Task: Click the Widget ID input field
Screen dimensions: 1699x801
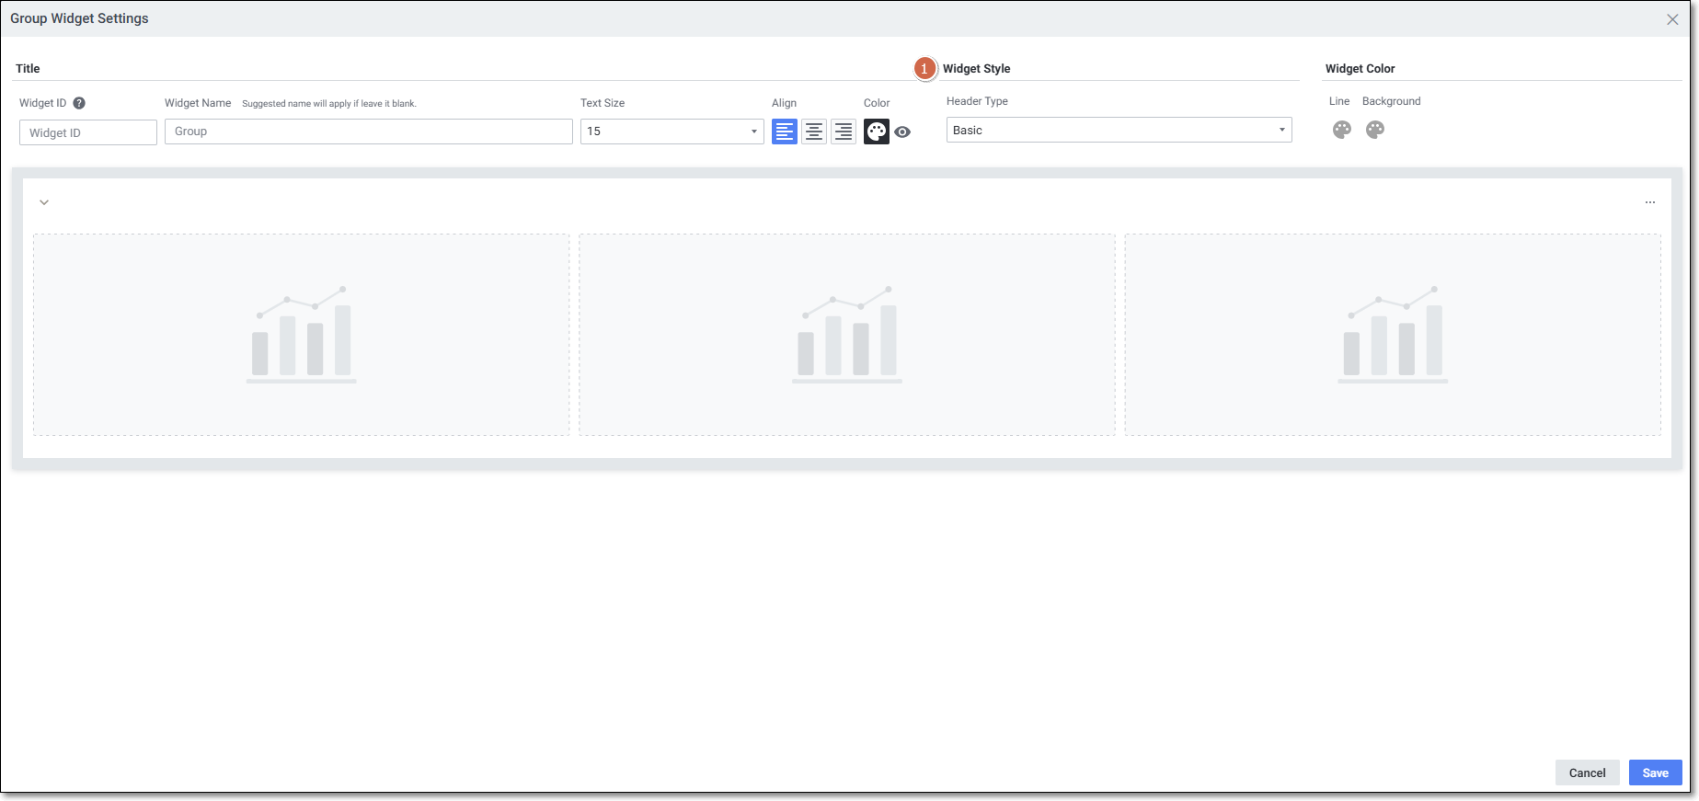Action: click(x=88, y=132)
